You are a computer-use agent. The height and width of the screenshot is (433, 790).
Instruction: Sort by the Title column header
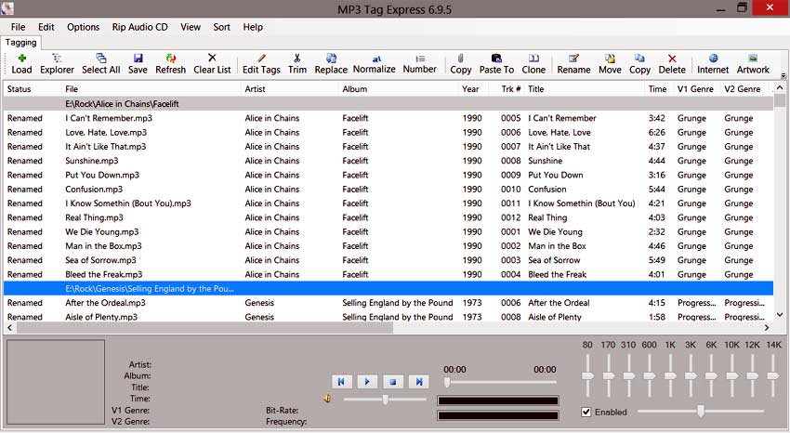(x=584, y=89)
